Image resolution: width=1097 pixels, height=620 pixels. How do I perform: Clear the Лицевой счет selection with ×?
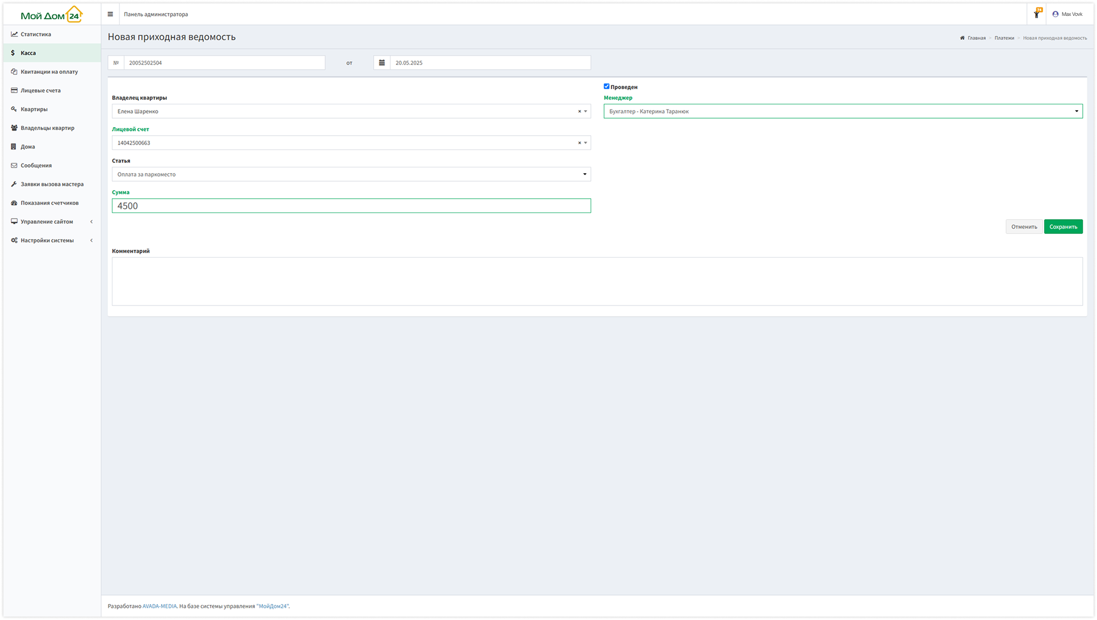pos(580,143)
